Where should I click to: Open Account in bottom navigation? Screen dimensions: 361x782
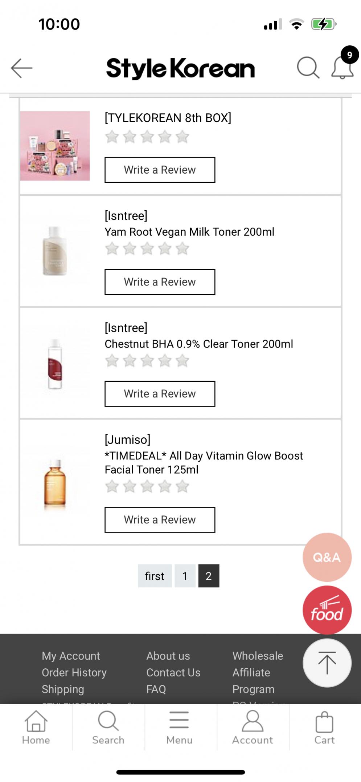point(253,728)
